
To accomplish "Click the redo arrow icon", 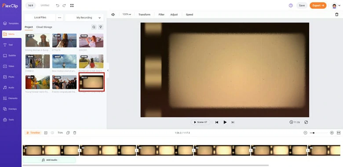I will tap(64, 5).
